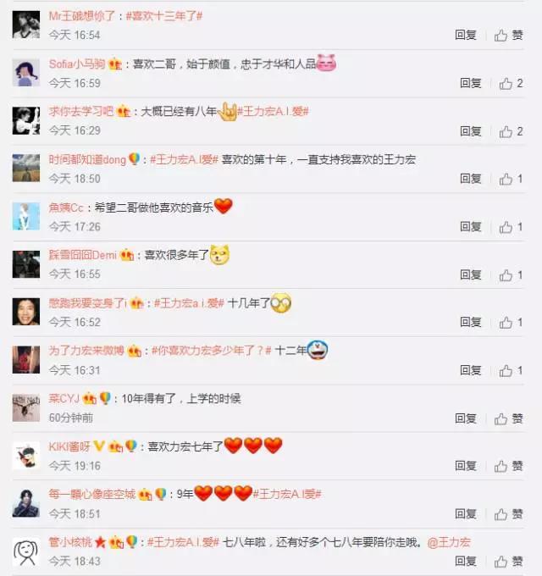542x576 pixels.
Task: Like the comment by Mr王碗想你了
Action: (x=508, y=36)
